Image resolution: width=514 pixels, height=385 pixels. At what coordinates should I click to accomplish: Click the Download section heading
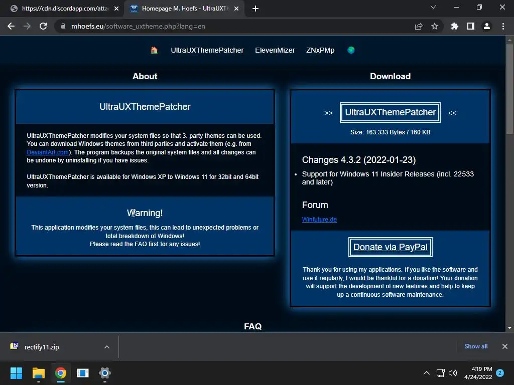click(x=390, y=76)
